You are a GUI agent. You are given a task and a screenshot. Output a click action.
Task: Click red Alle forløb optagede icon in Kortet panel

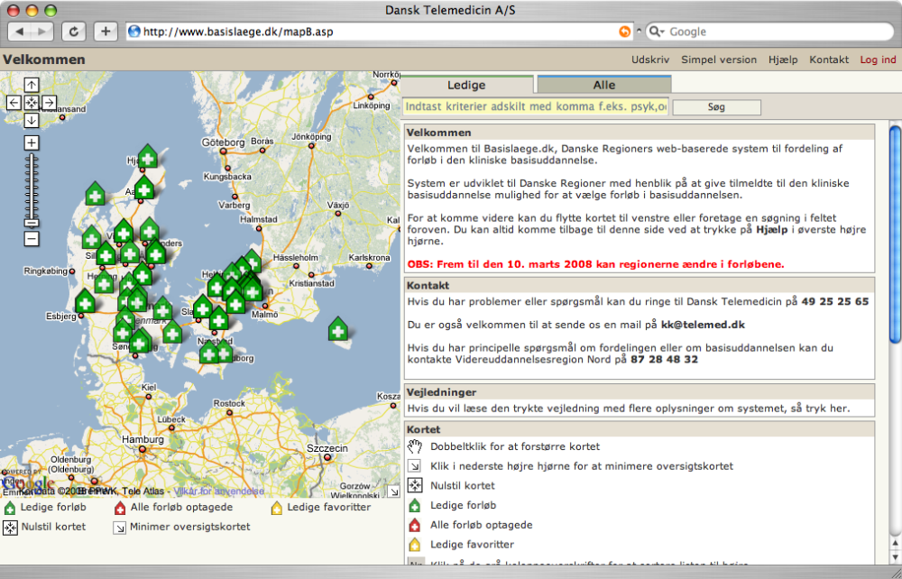pyautogui.click(x=415, y=525)
